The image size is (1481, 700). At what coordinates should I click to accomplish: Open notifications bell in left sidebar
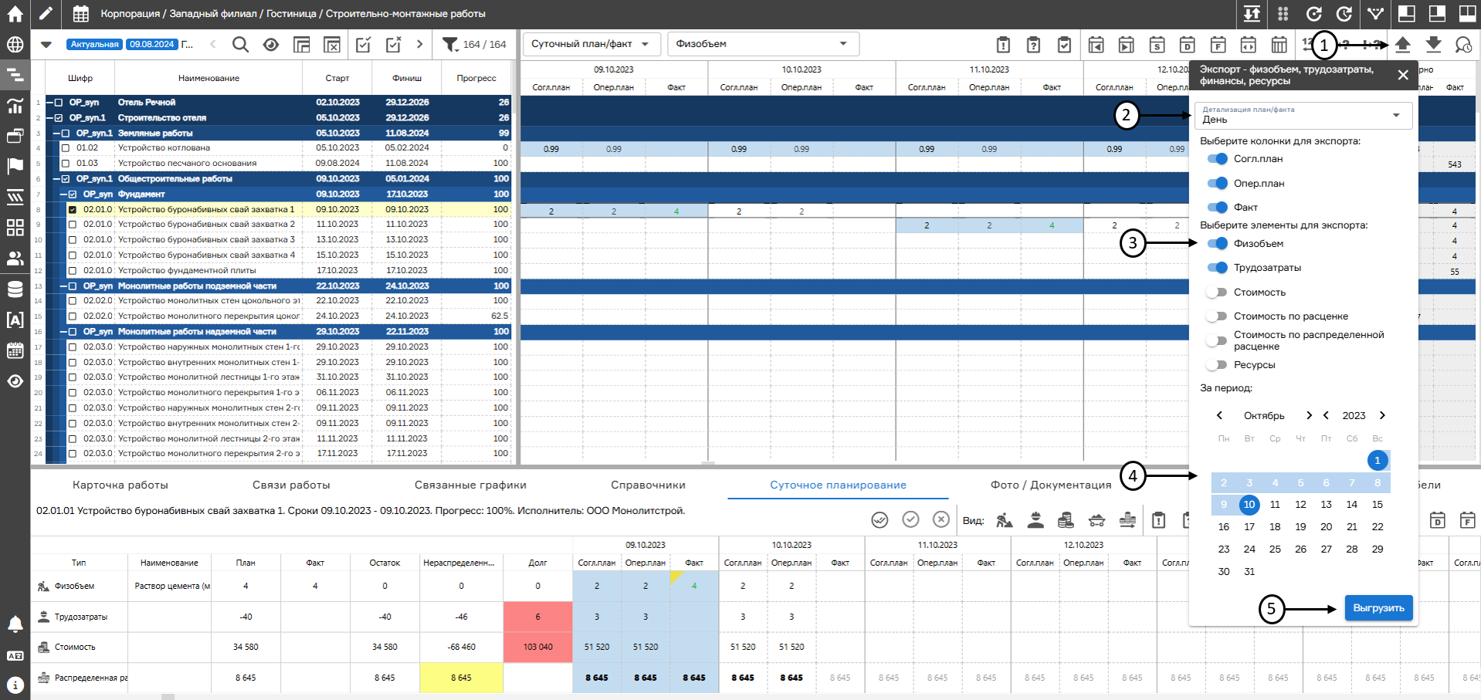pyautogui.click(x=15, y=624)
